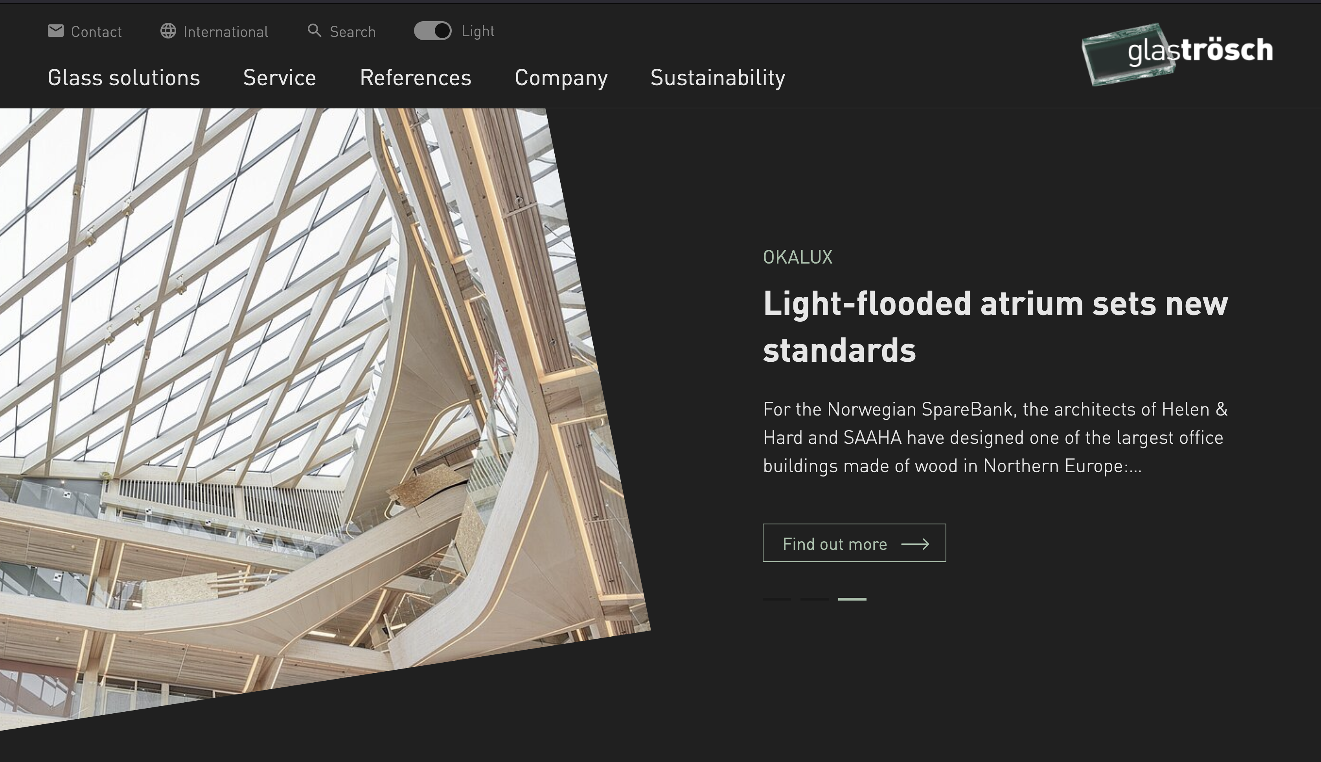Image resolution: width=1321 pixels, height=762 pixels.
Task: Toggle the Light mode switch
Action: tap(432, 31)
